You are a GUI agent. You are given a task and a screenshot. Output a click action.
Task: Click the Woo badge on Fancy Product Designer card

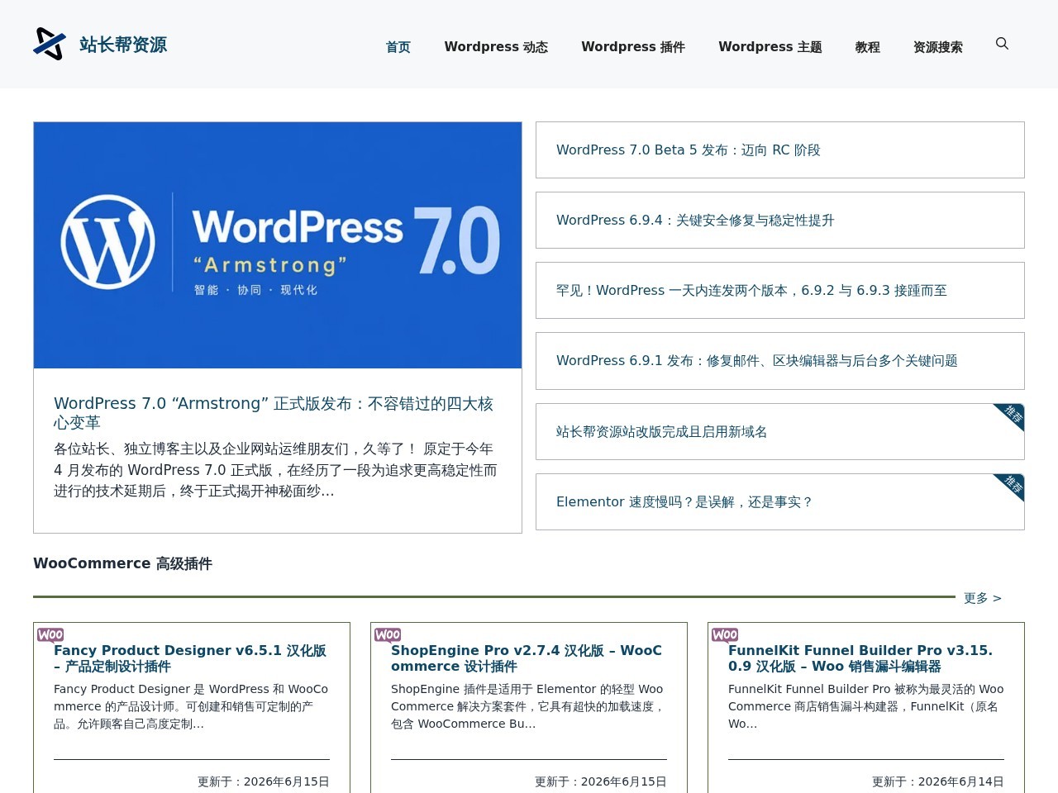tap(50, 634)
